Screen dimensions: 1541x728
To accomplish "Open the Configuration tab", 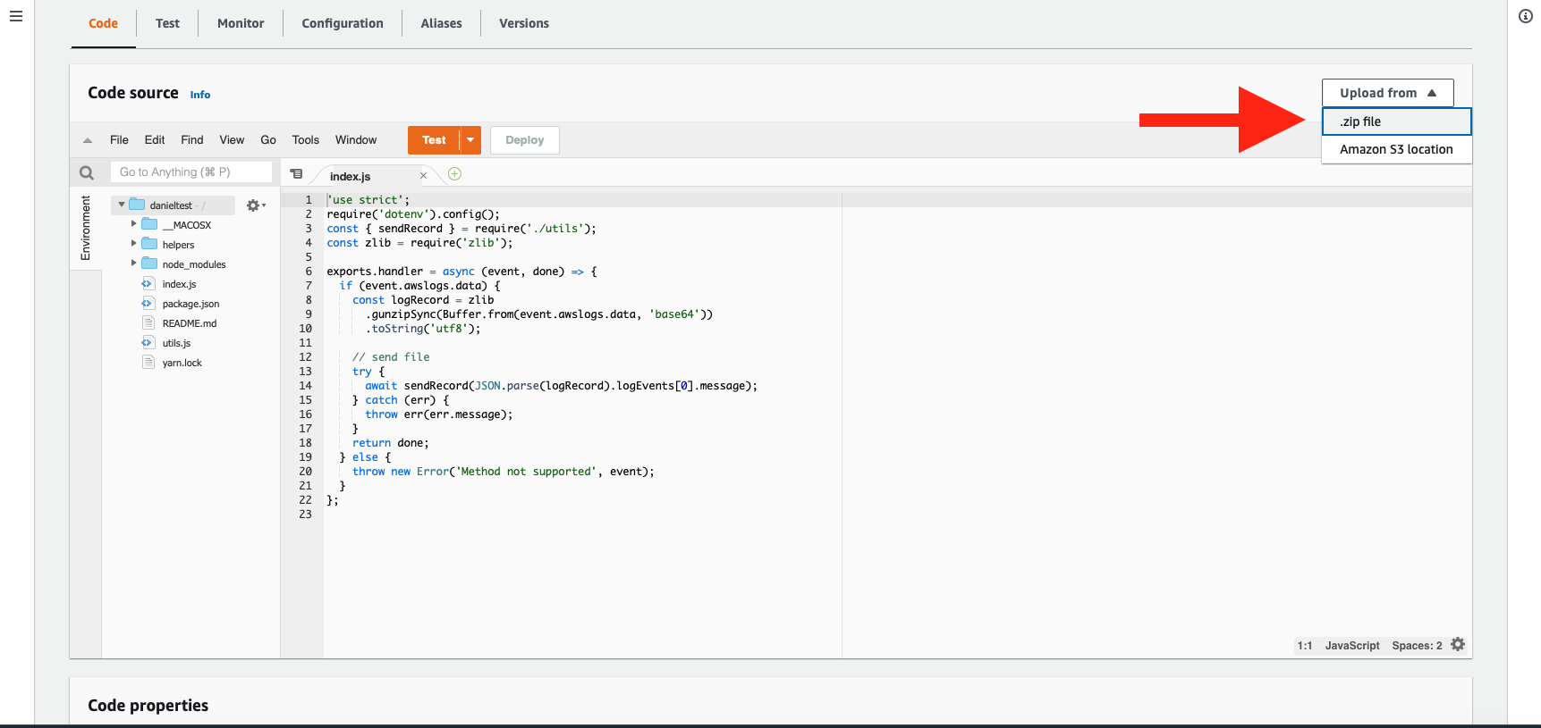I will [x=343, y=23].
